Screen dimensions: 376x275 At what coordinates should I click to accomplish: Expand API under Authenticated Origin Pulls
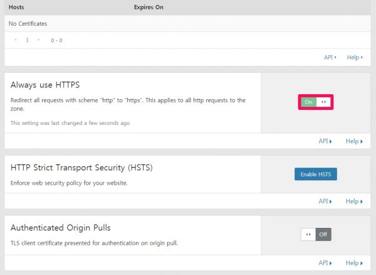pos(325,263)
